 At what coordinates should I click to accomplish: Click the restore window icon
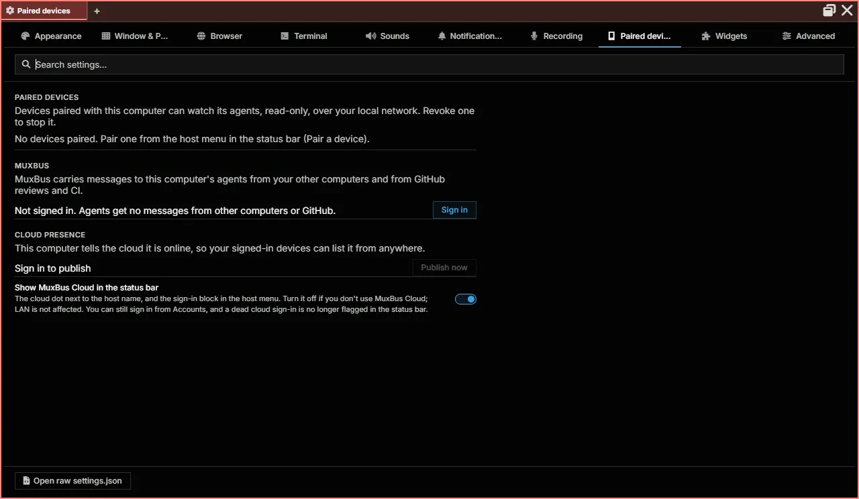829,11
